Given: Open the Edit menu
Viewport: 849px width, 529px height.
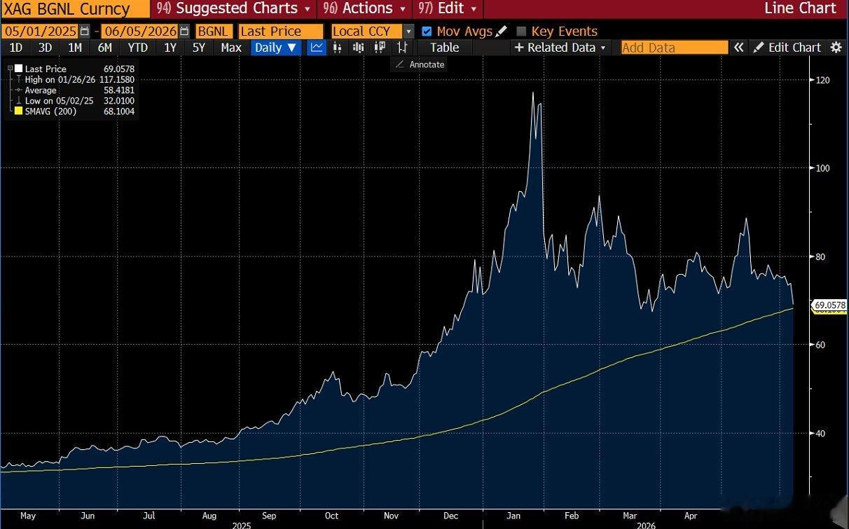Looking at the screenshot, I should coord(447,8).
